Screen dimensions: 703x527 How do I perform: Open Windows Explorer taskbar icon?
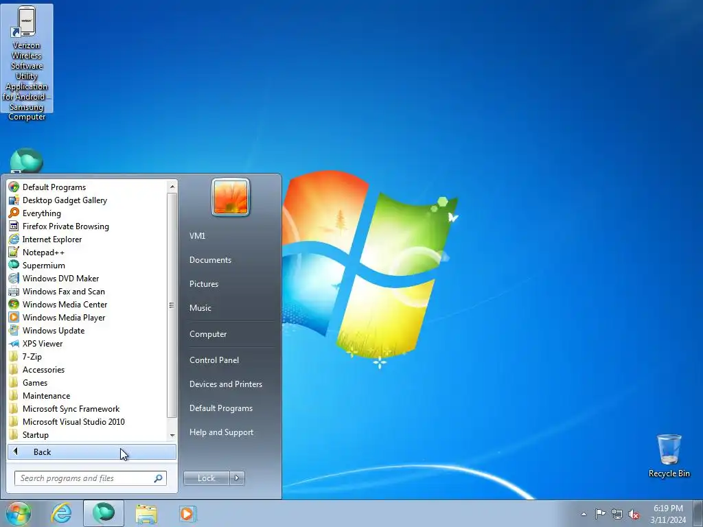[x=146, y=513]
